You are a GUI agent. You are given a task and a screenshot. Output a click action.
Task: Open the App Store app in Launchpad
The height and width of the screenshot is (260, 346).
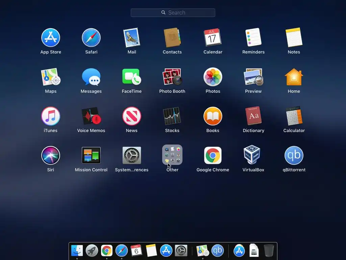pyautogui.click(x=51, y=38)
